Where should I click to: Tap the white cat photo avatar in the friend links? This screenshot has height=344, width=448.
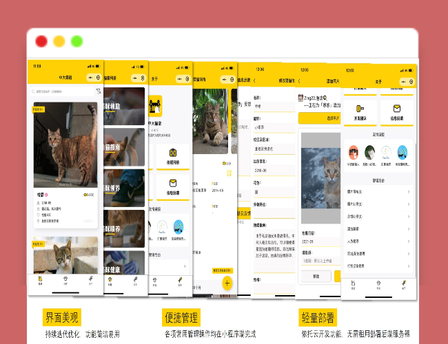[369, 152]
